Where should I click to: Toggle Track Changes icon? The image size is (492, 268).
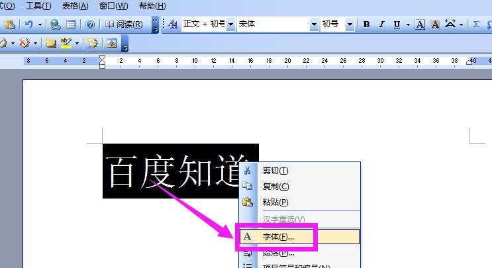click(x=92, y=43)
